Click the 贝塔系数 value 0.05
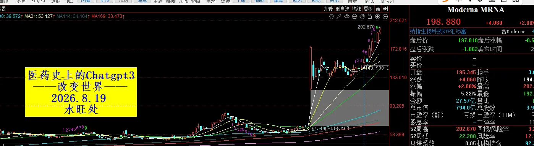The width and height of the screenshot is (534, 146). coord(470,143)
